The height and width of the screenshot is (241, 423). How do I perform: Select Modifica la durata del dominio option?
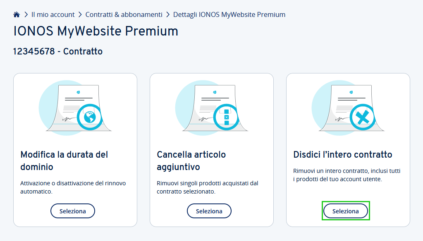[x=73, y=211]
